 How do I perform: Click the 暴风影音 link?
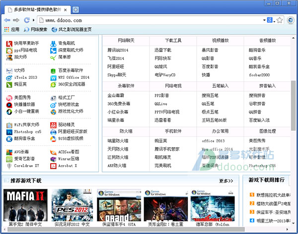pos(210,50)
